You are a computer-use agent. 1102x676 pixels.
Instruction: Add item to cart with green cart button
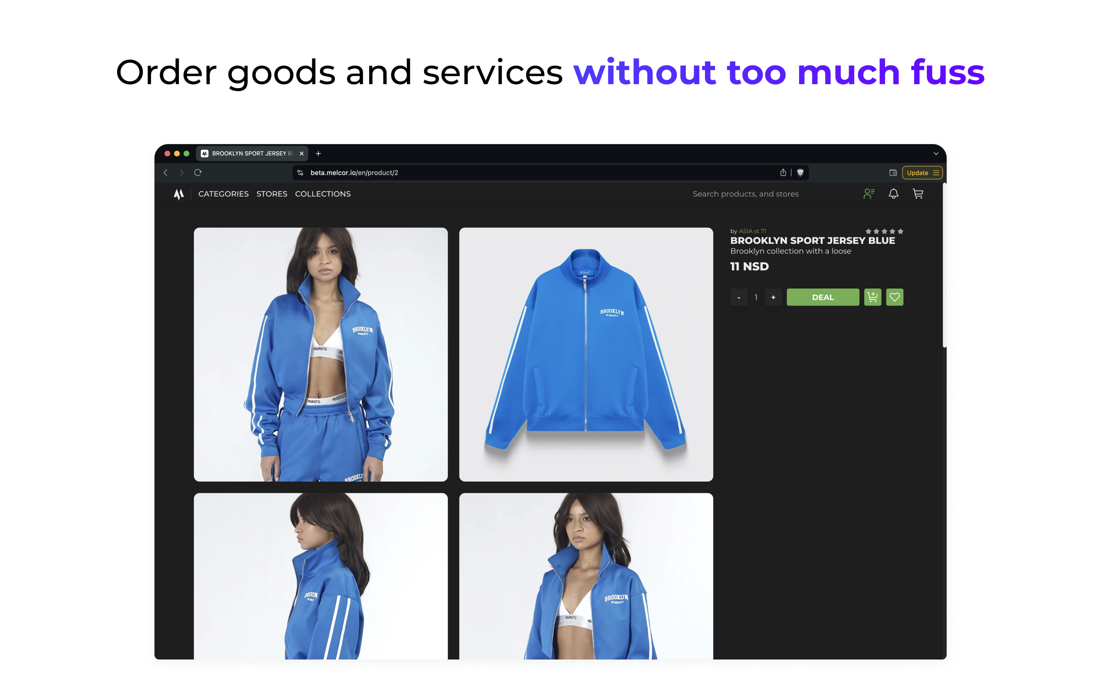872,297
